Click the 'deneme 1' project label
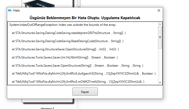Viewport: 189px width, 109px height. click(47, 108)
